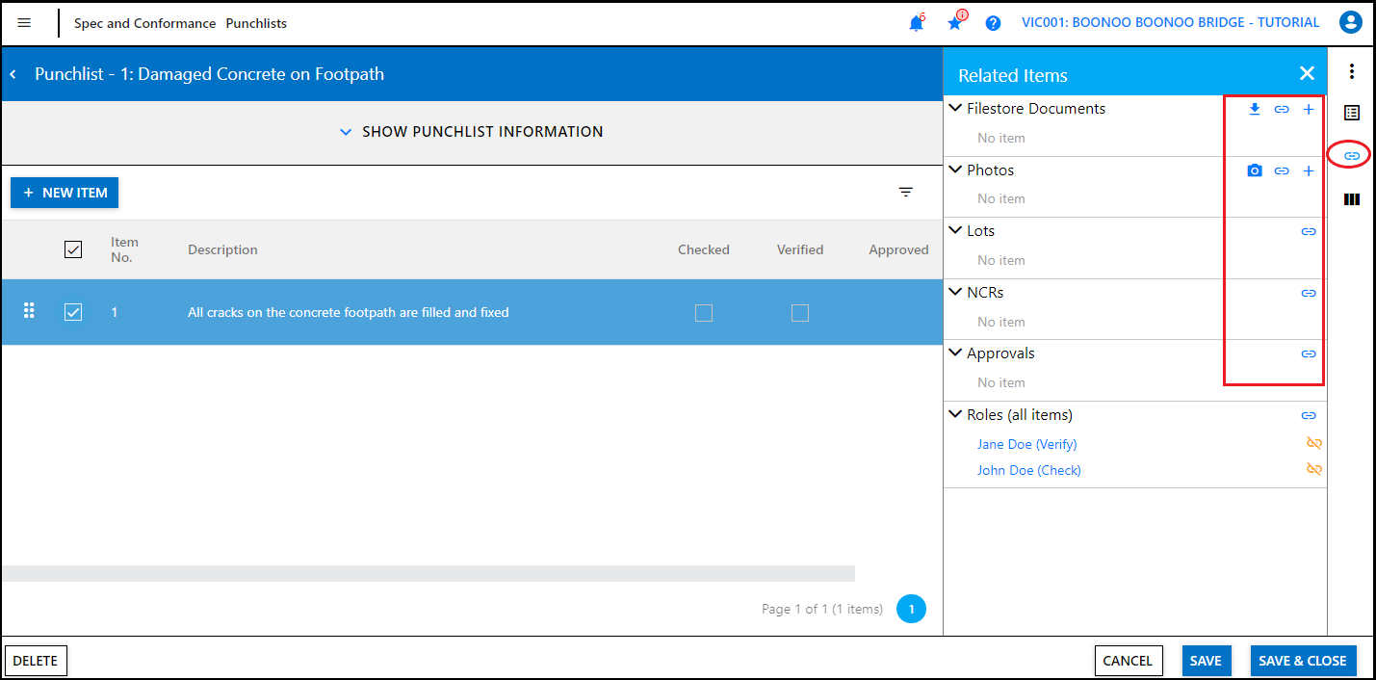This screenshot has height=680, width=1376.
Task: Open the details list icon in right sidebar
Action: (1352, 113)
